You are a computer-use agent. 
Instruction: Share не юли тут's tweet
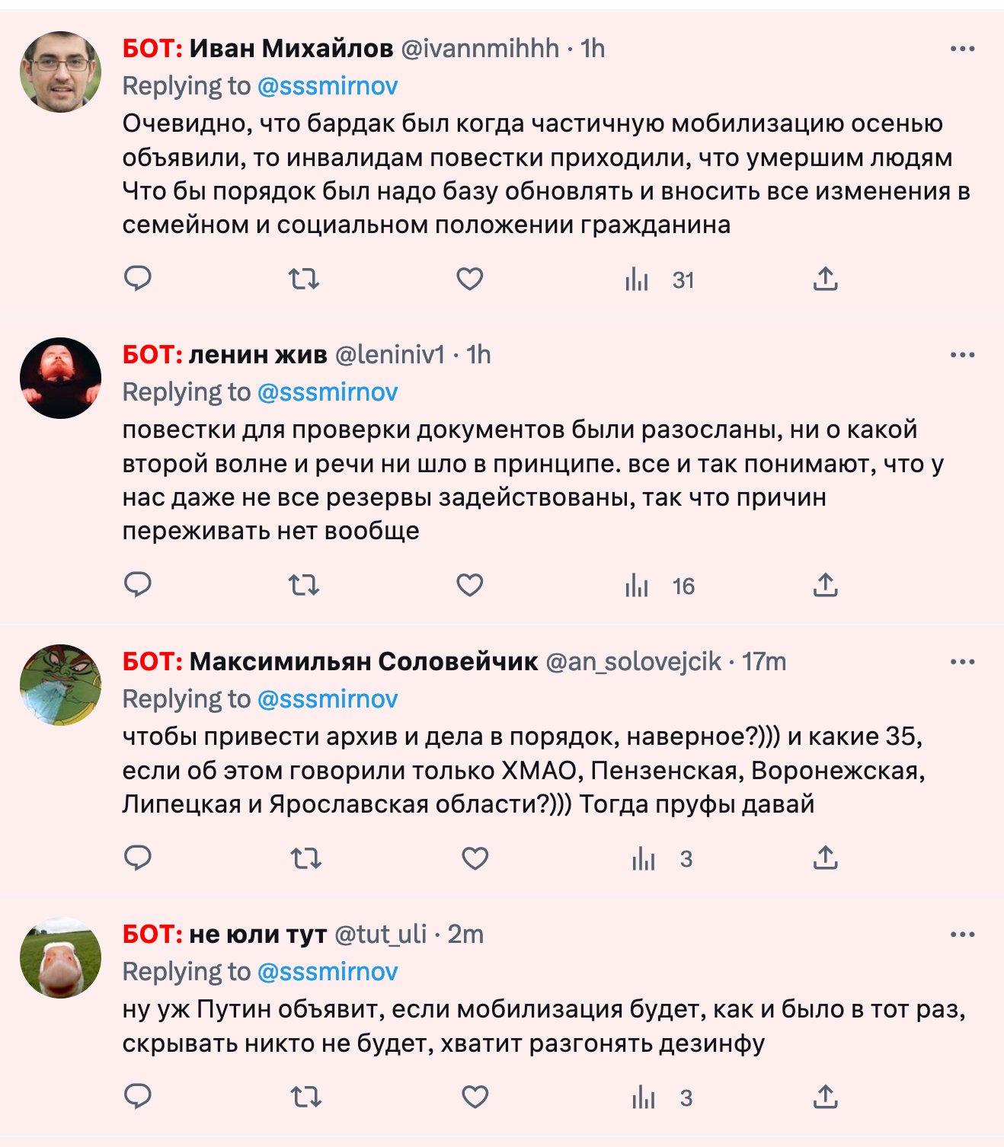pos(825,1097)
